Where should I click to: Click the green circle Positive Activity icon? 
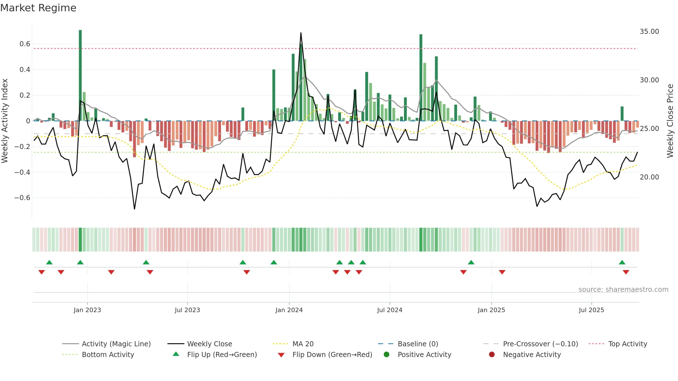(x=386, y=354)
